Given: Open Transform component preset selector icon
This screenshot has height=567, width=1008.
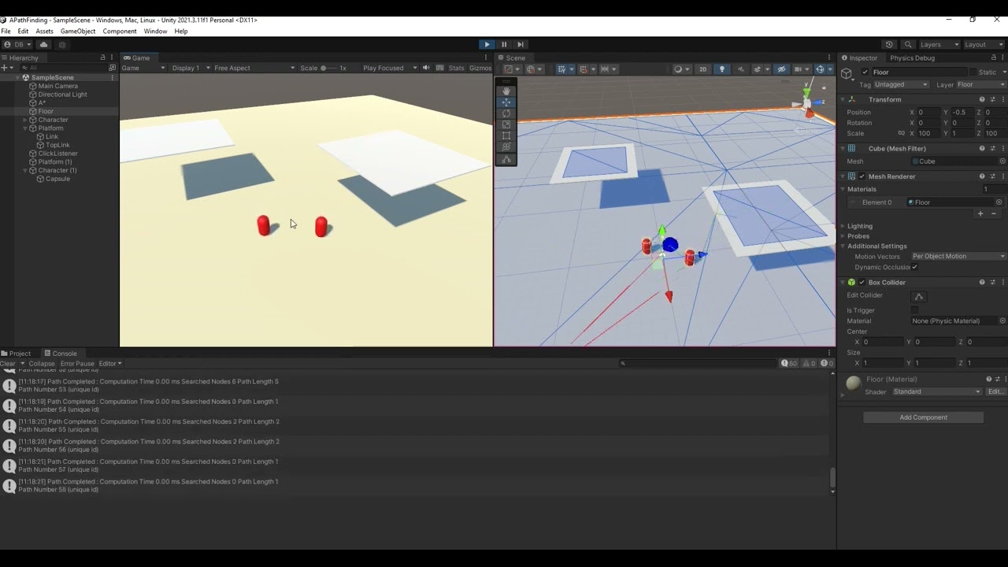Looking at the screenshot, I should click(992, 99).
